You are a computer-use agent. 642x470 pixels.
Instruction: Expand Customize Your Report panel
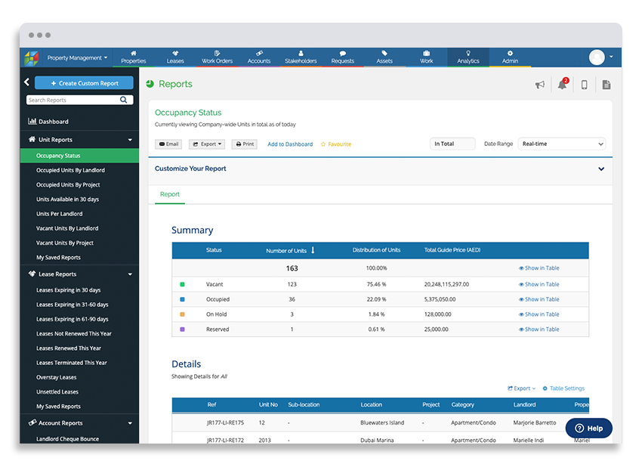click(x=601, y=169)
